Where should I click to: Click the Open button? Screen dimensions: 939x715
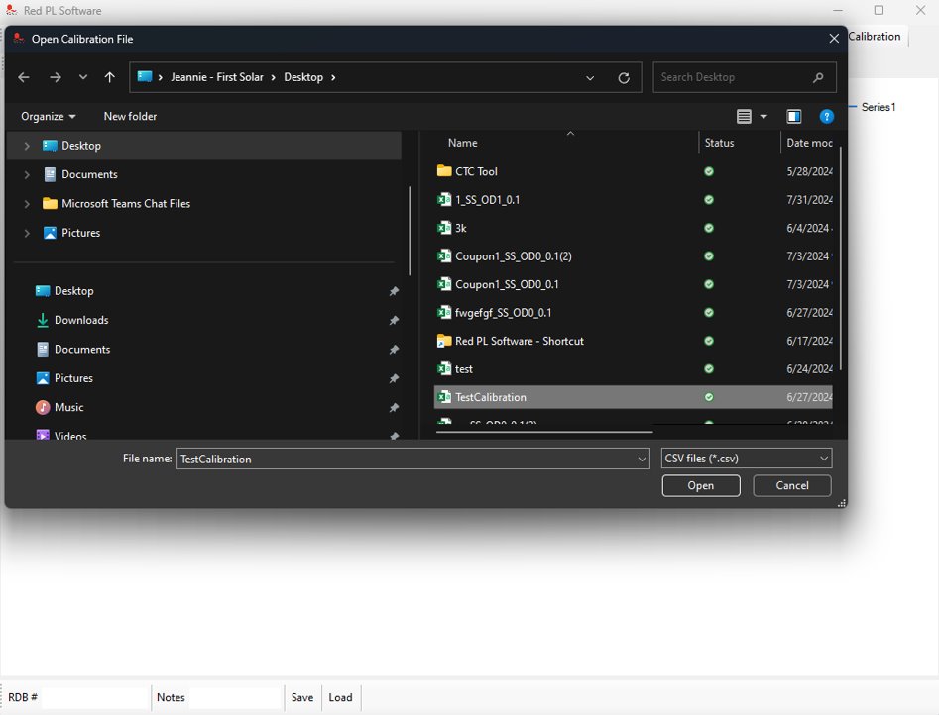pos(700,485)
